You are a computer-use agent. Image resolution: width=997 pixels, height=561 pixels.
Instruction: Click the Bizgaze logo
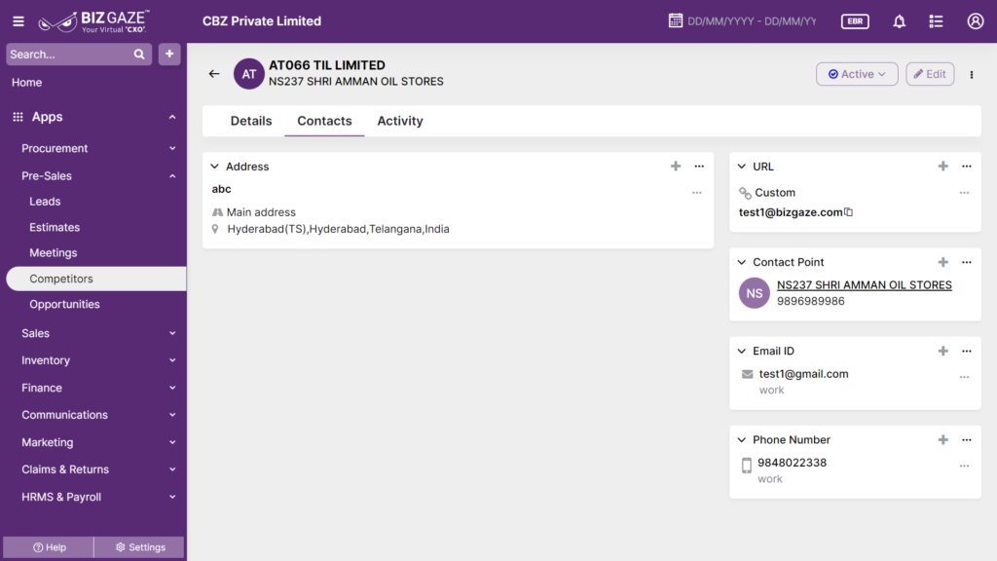(x=93, y=21)
